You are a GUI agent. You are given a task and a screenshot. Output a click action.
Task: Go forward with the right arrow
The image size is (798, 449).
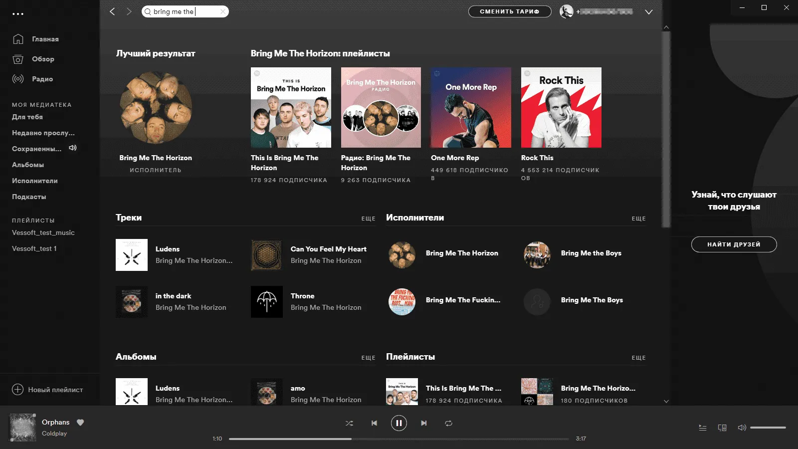tap(129, 11)
